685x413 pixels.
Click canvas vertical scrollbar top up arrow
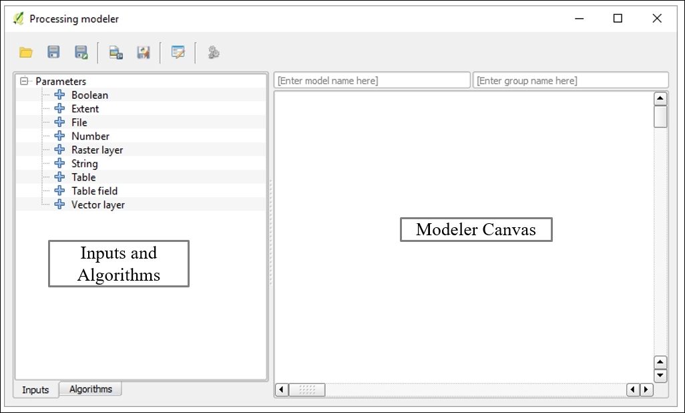click(660, 98)
